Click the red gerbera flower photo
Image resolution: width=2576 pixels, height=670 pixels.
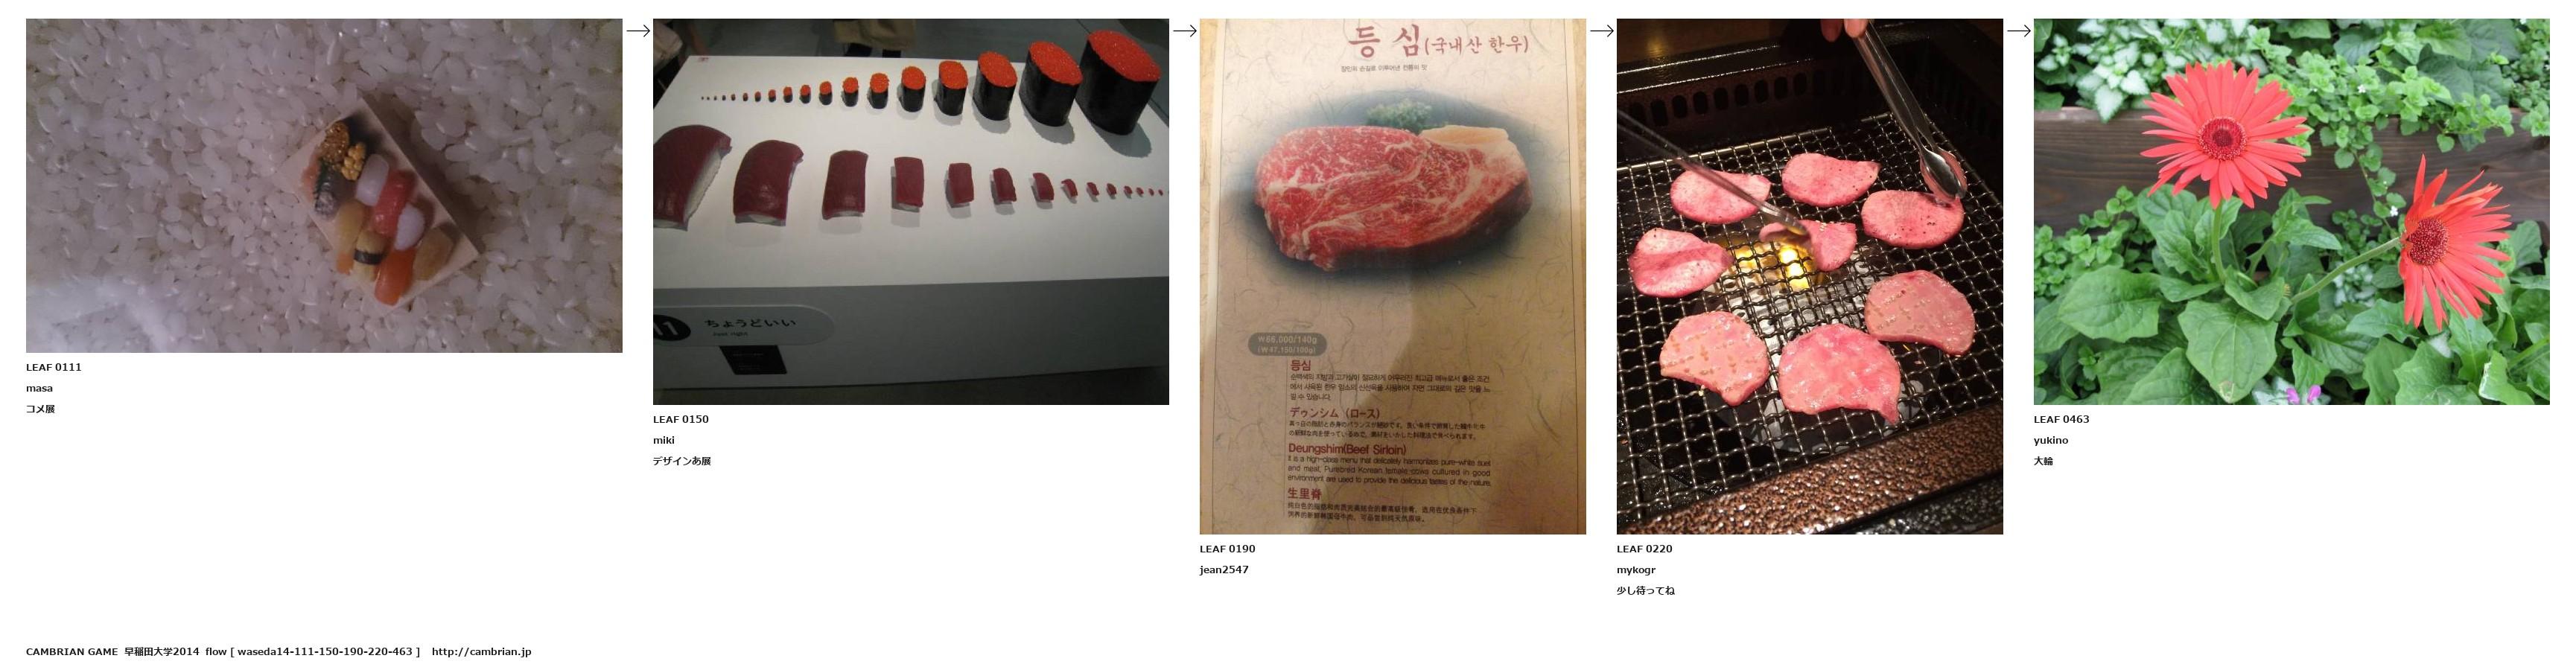[2291, 211]
